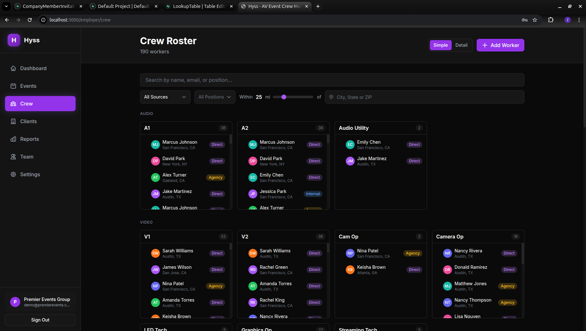This screenshot has width=586, height=331.
Task: Switch roster to Simple view
Action: pyautogui.click(x=441, y=45)
